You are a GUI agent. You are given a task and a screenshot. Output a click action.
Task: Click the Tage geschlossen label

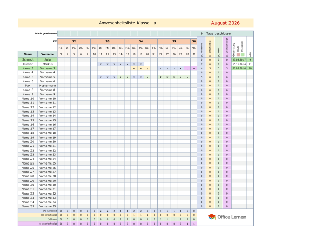pyautogui.click(x=219, y=34)
